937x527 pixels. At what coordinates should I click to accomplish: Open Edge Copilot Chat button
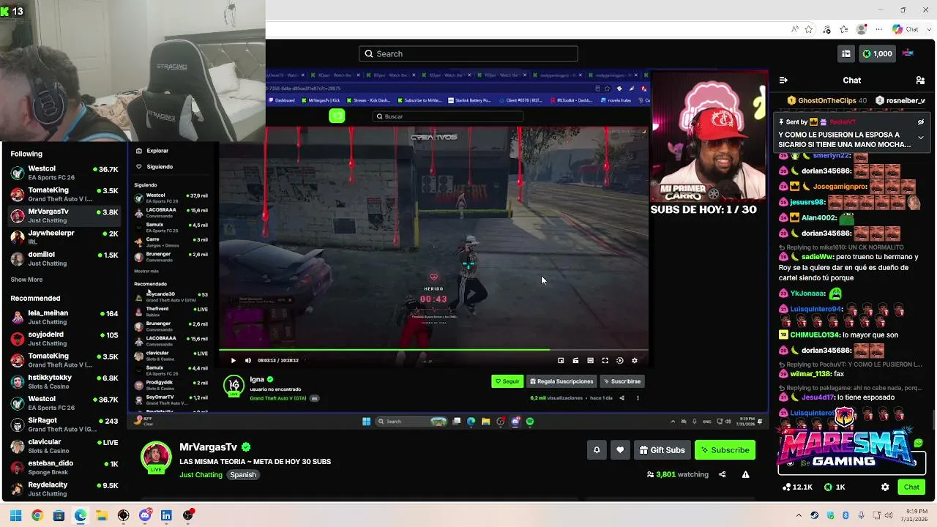[905, 29]
